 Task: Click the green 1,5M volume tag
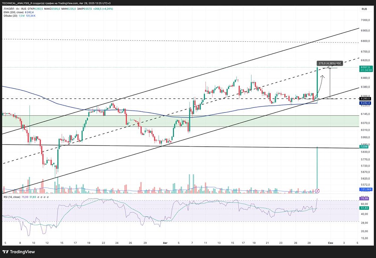tap(364, 147)
